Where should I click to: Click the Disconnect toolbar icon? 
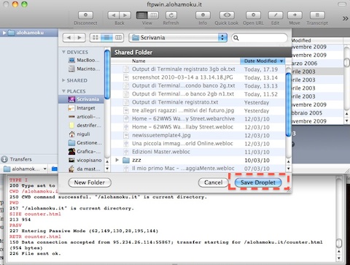85,15
